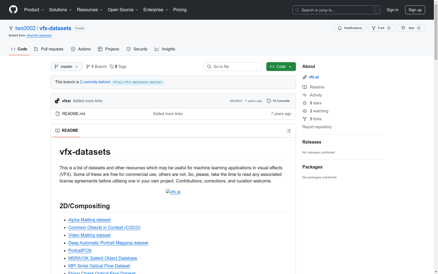Open vfx-datasets repository title link
438x274 pixels.
[55, 28]
